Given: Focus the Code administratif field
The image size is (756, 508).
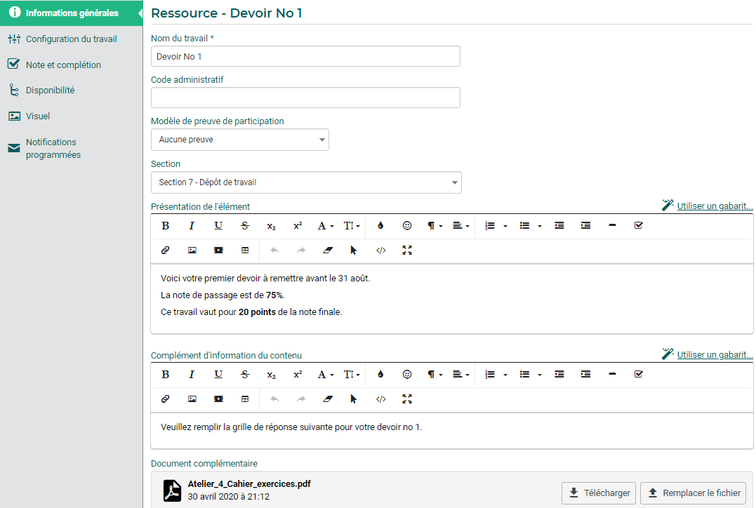Looking at the screenshot, I should [x=305, y=98].
